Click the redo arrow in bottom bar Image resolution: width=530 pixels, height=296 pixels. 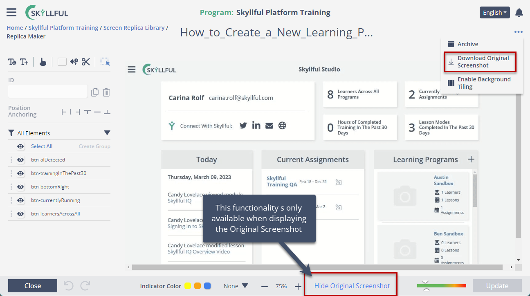point(85,286)
